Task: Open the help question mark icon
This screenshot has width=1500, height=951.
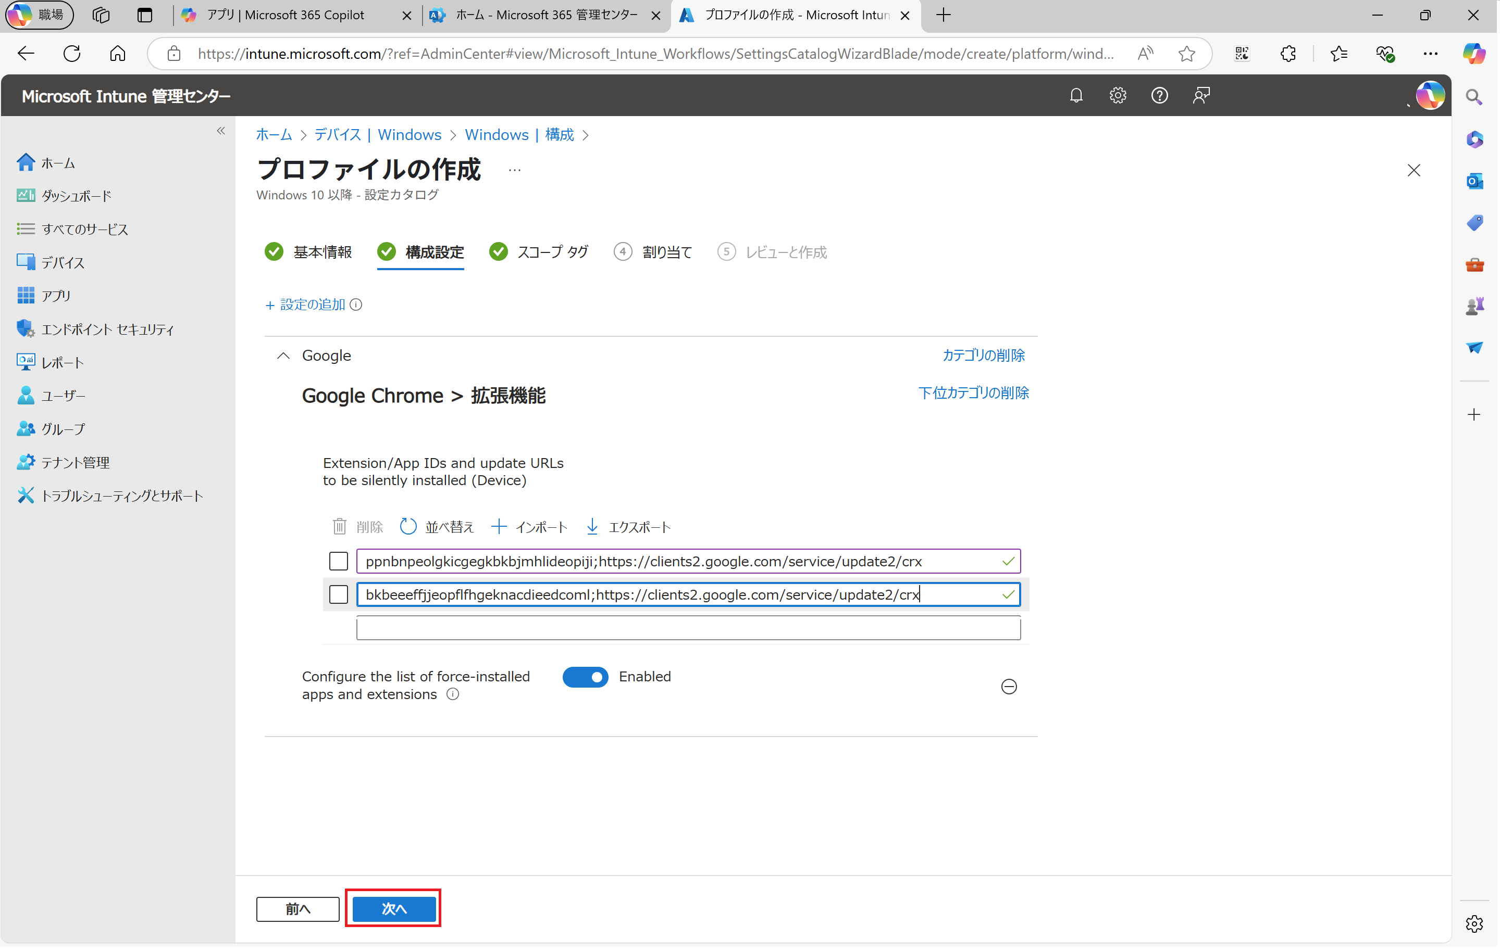Action: [1159, 95]
